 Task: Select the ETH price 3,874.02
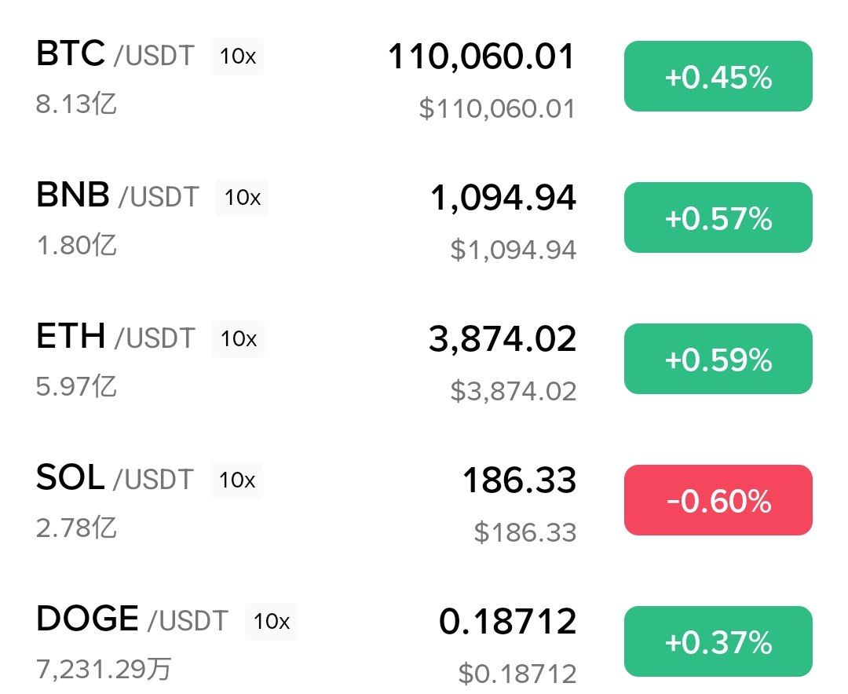(503, 339)
